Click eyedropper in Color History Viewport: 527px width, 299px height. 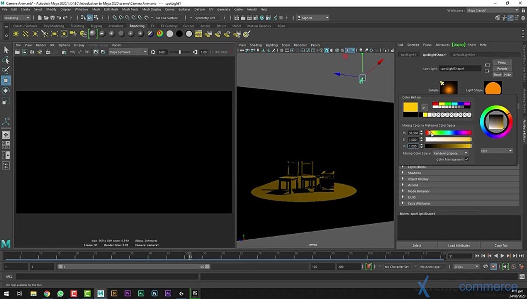pos(424,107)
